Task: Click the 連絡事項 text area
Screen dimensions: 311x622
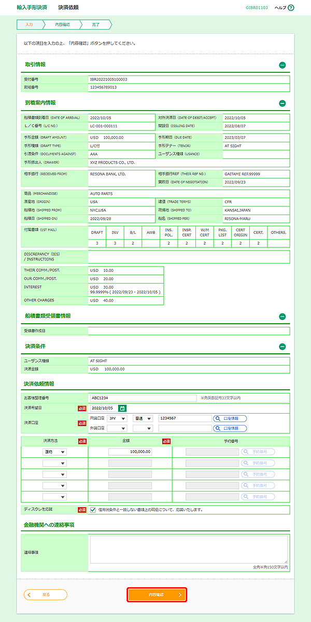Action: [x=189, y=549]
